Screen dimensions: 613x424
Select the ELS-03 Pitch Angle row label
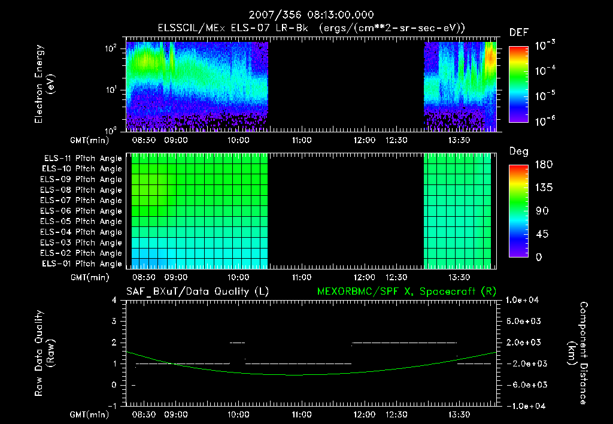(81, 243)
